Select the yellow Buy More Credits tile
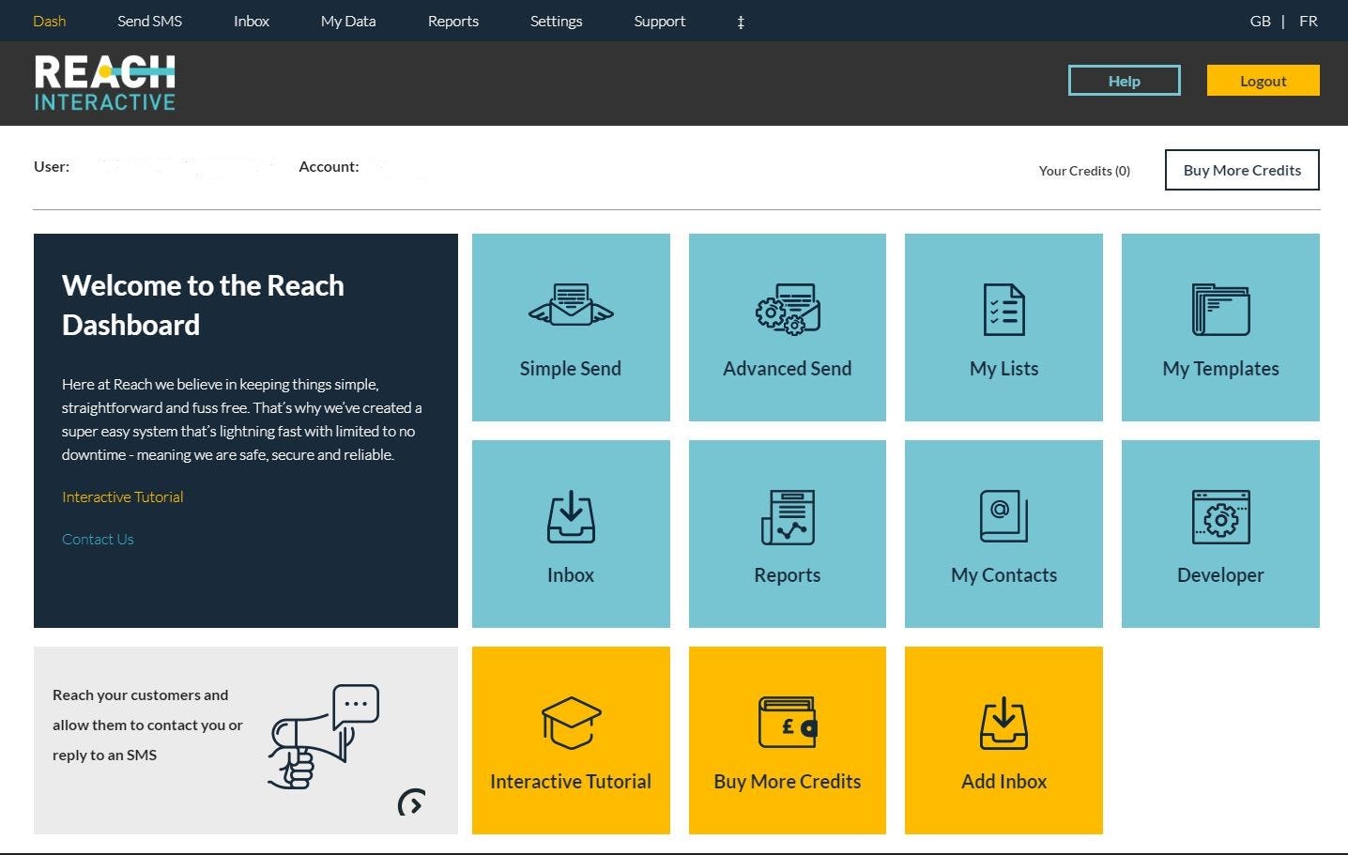The image size is (1348, 855). [x=787, y=740]
